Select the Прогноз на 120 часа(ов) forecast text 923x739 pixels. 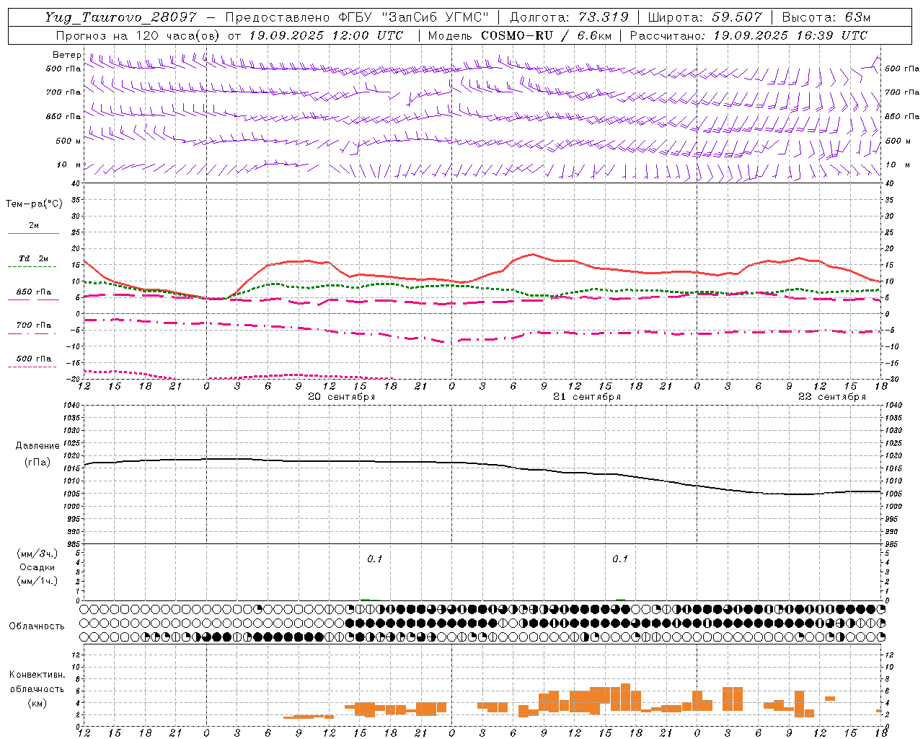pos(138,35)
